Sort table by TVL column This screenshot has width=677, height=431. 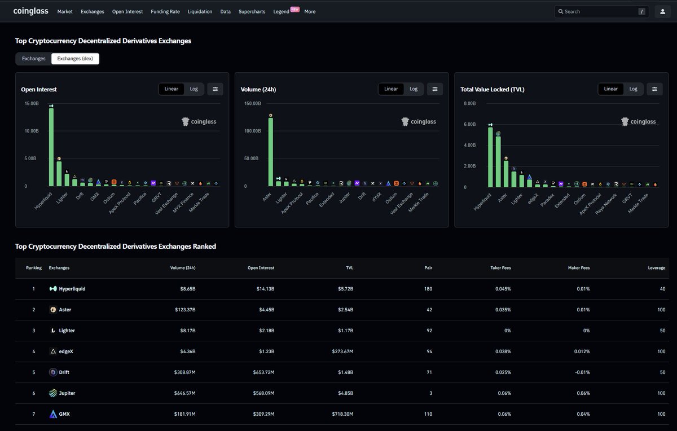click(350, 268)
